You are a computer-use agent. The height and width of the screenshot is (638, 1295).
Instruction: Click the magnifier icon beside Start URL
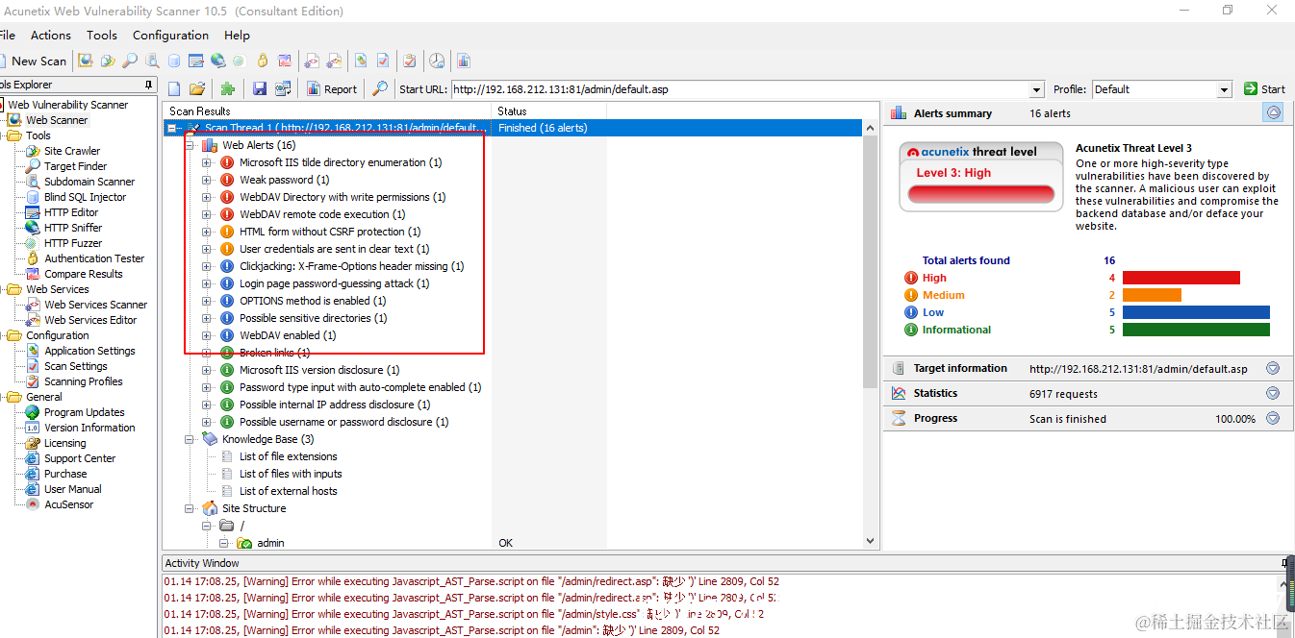pos(380,88)
